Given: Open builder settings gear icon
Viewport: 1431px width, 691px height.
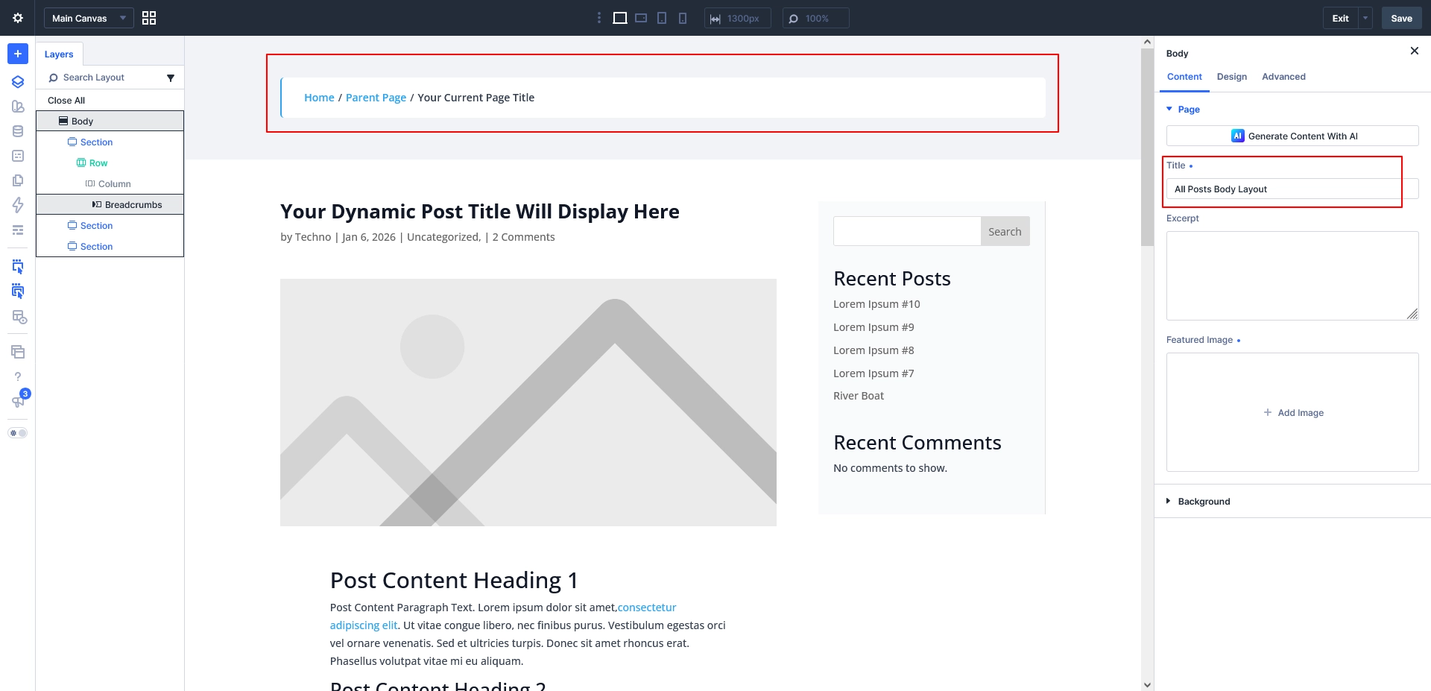Looking at the screenshot, I should [x=18, y=18].
